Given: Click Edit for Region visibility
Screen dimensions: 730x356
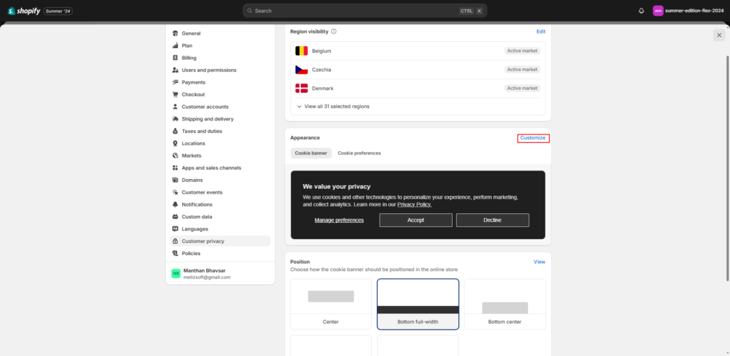Looking at the screenshot, I should pyautogui.click(x=541, y=31).
